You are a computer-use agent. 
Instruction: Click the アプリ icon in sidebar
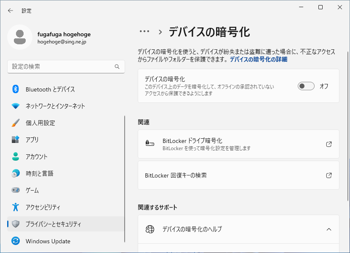click(16, 140)
